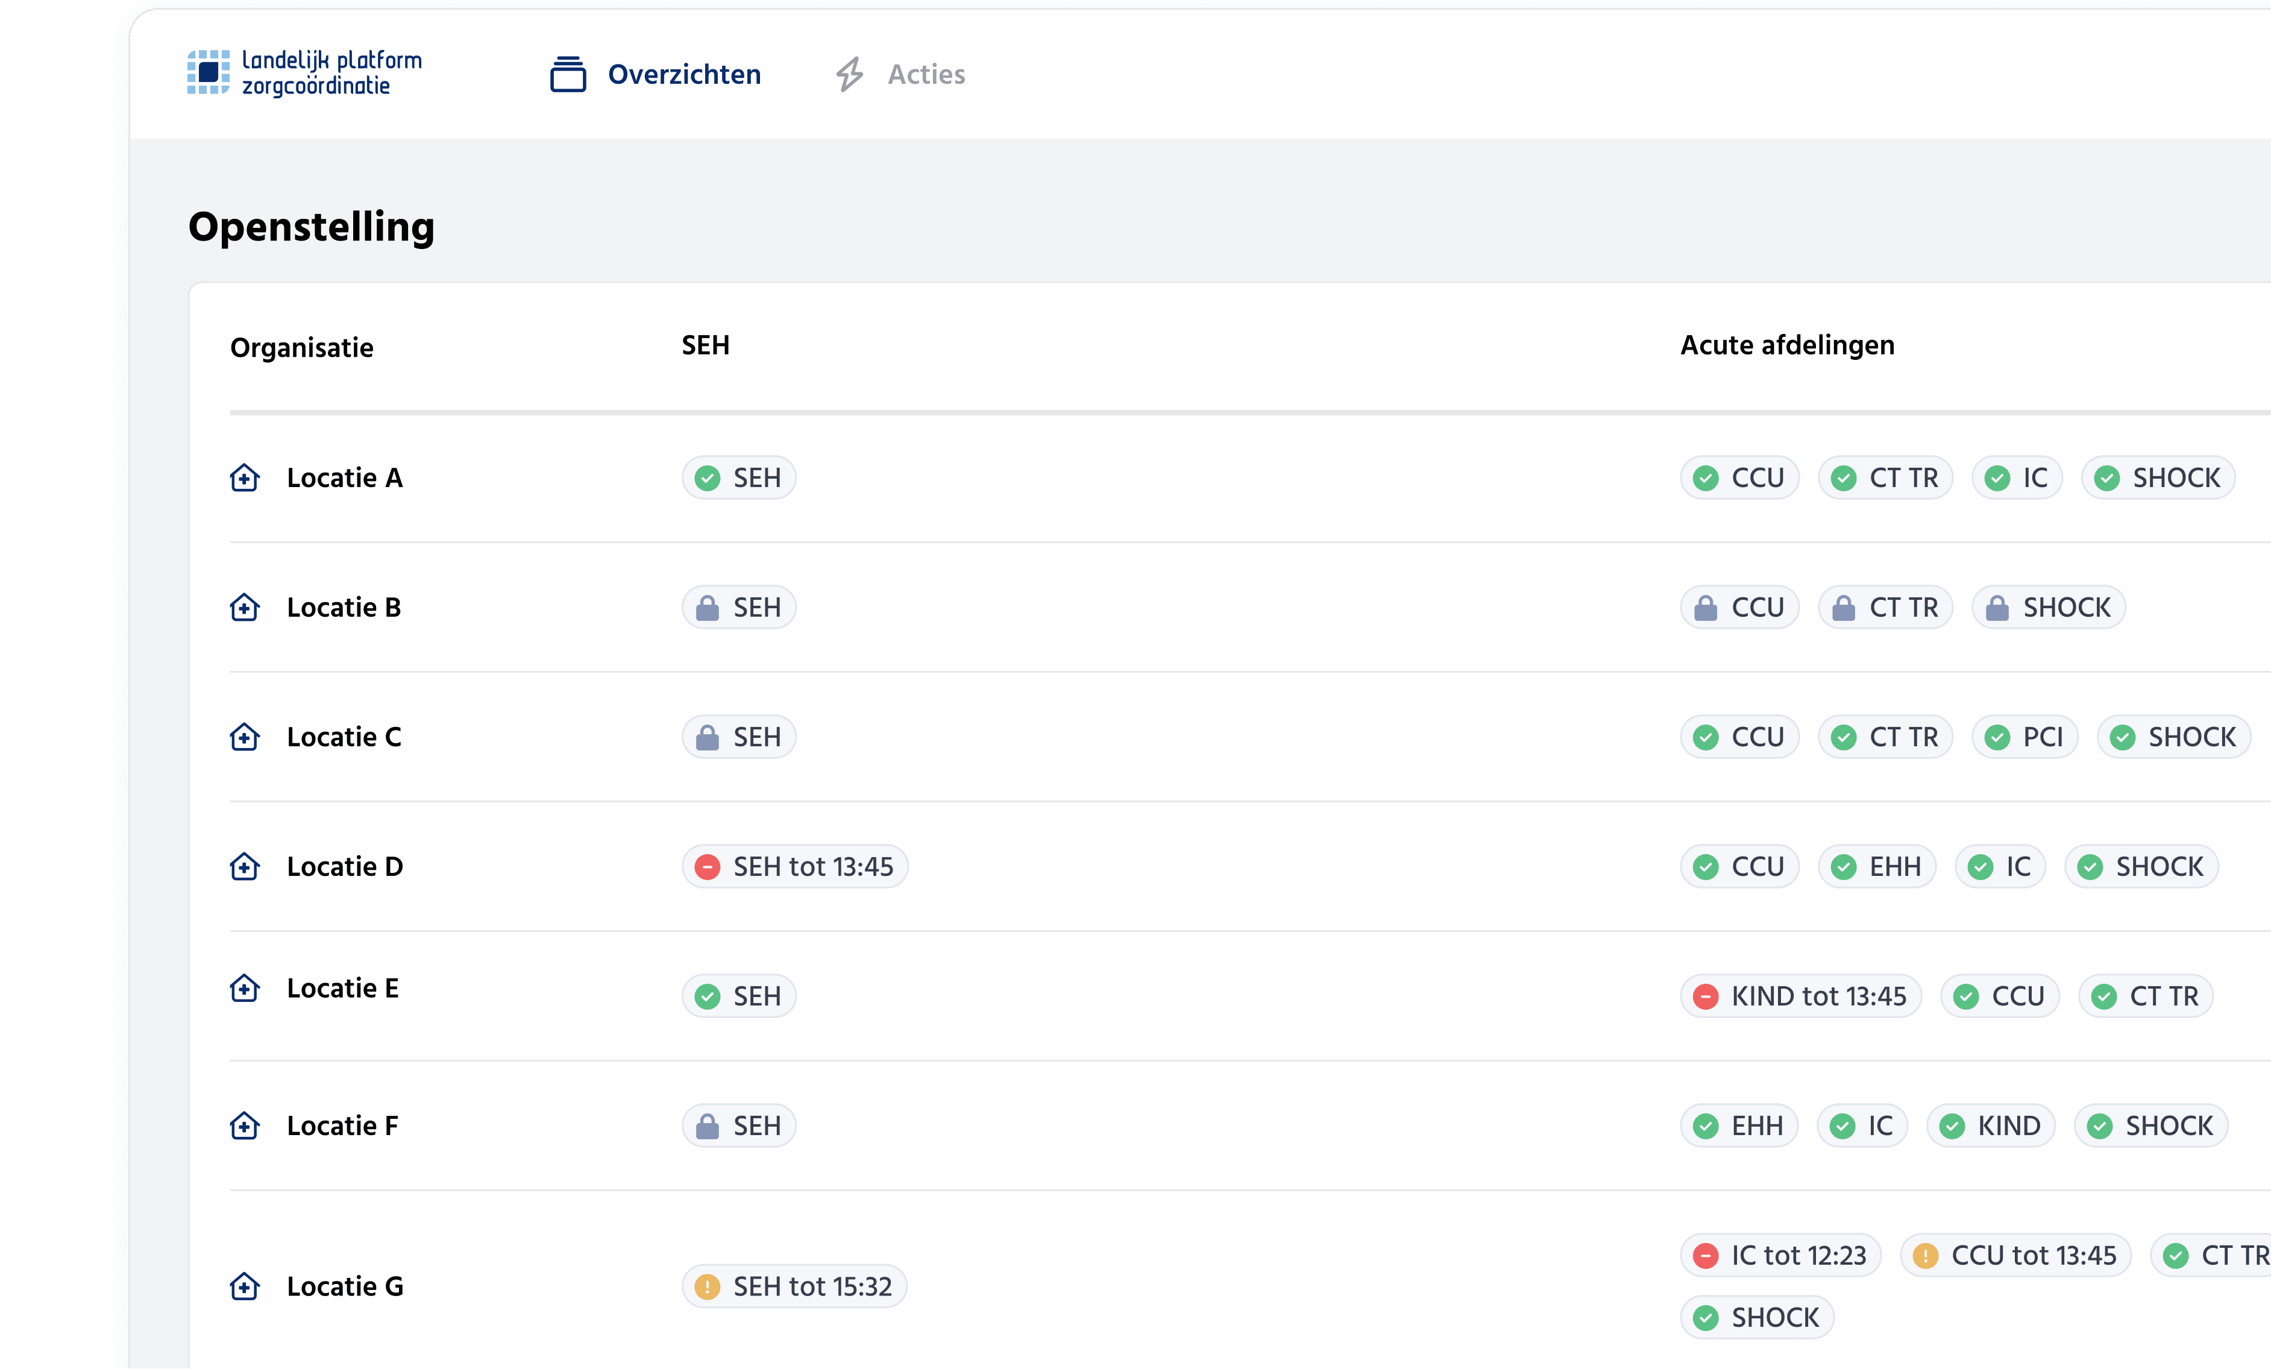The image size is (2271, 1369).
Task: Open the Overzichten tab
Action: [684, 74]
